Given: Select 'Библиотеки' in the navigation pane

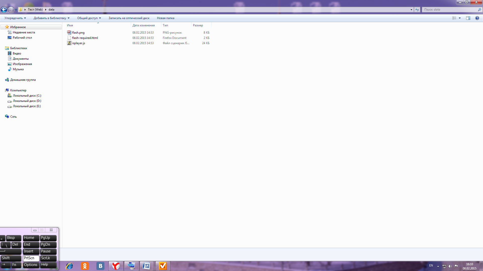Looking at the screenshot, I should click(19, 48).
